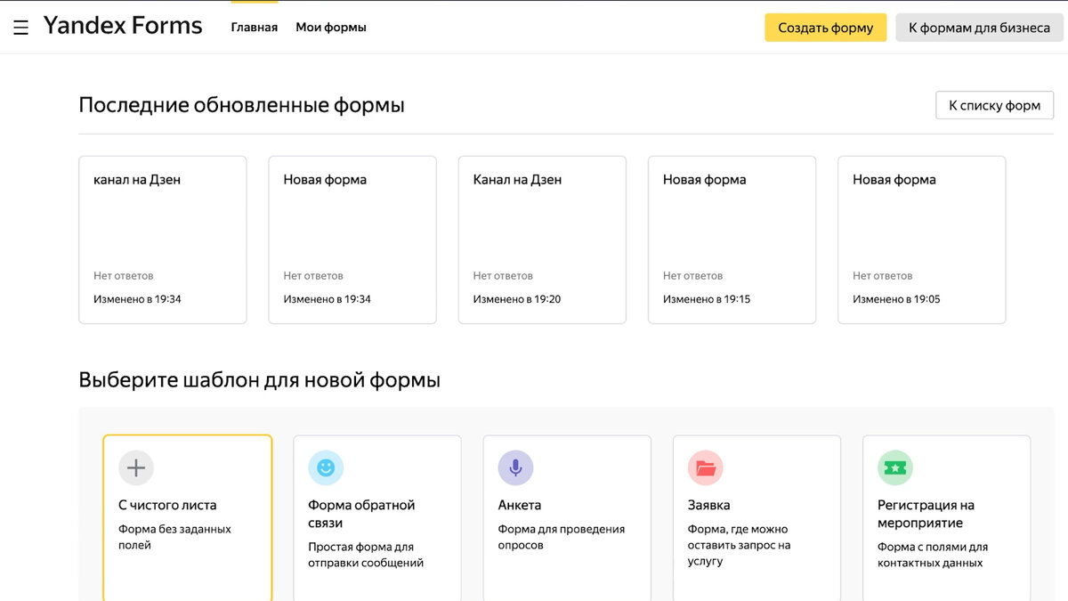Click the plus icon on С чистого листа

(x=134, y=467)
